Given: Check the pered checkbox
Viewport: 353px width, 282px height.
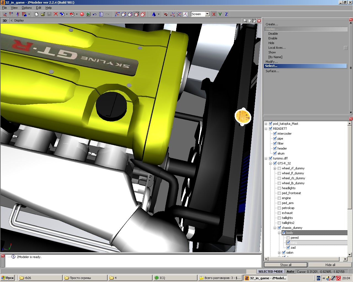Looking at the screenshot, I should pos(288,238).
